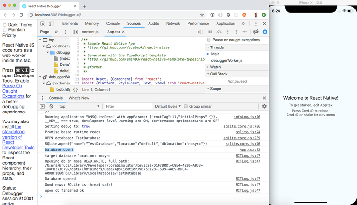Collapse the localhost tree node
357x205 pixels.
tap(44, 47)
